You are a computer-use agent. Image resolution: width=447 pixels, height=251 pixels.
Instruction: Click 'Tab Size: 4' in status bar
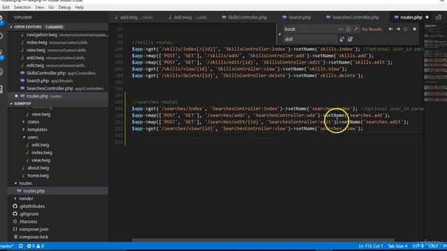coord(398,246)
